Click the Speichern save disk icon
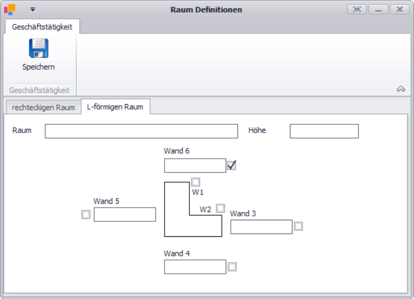414x299 pixels. 39,48
